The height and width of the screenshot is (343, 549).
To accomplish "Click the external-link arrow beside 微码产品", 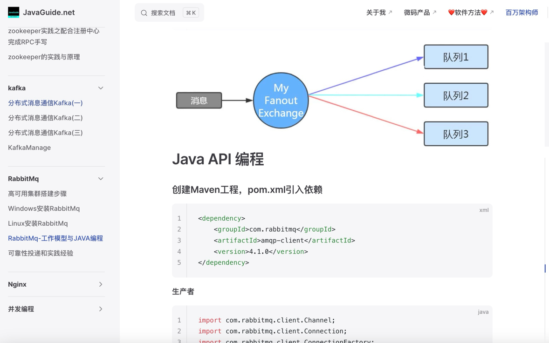I will click(x=434, y=12).
